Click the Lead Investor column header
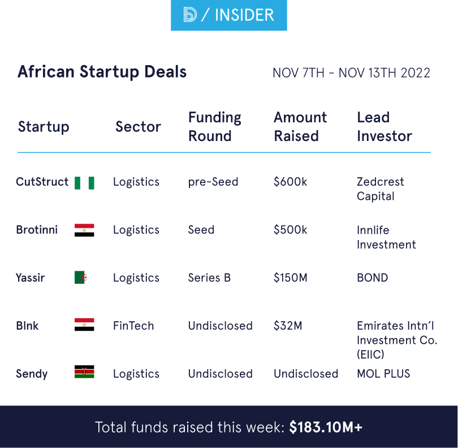This screenshot has height=448, width=458. tap(384, 127)
